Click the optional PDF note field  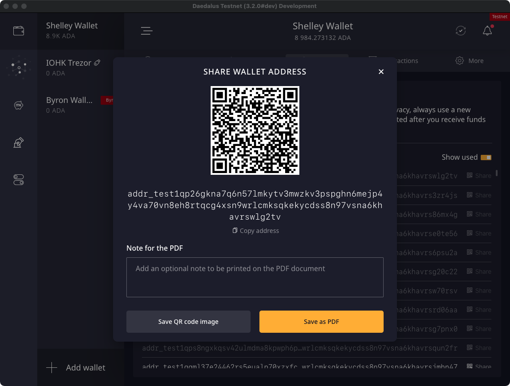255,277
